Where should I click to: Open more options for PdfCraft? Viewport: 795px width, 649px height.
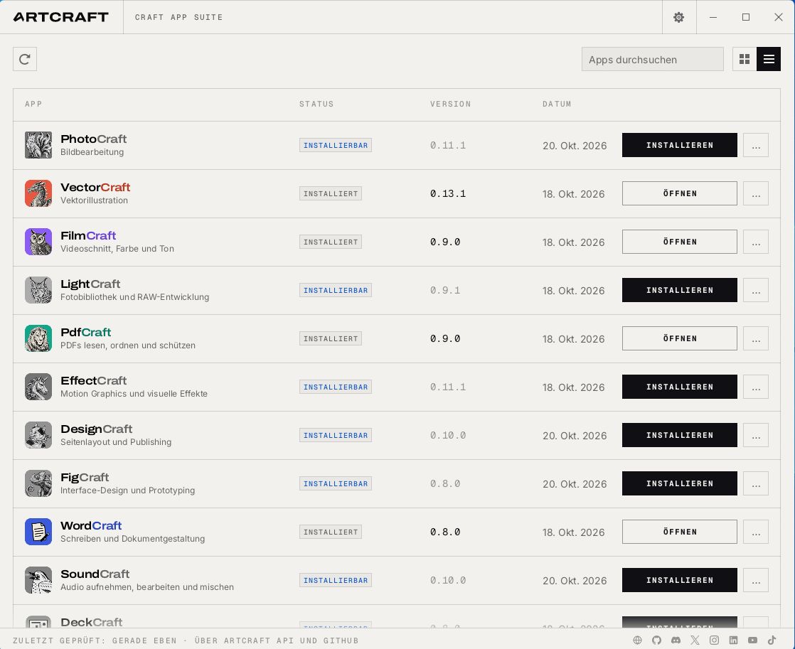click(756, 338)
